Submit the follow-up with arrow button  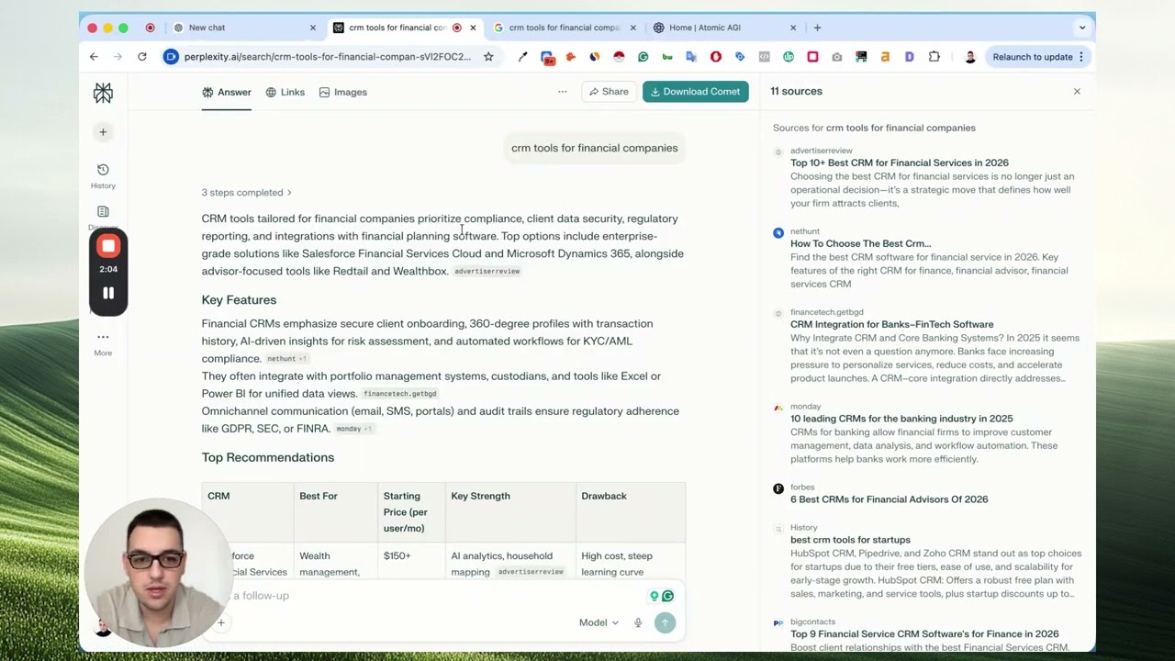point(665,622)
